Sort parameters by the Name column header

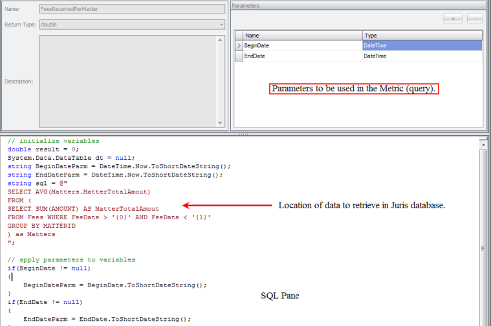click(302, 36)
